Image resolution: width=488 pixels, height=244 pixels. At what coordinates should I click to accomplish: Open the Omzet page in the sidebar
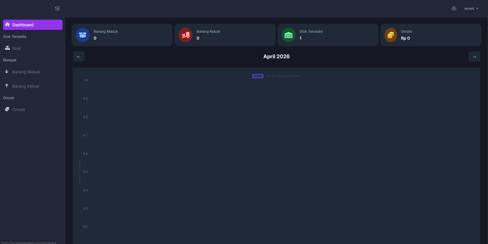pos(19,110)
